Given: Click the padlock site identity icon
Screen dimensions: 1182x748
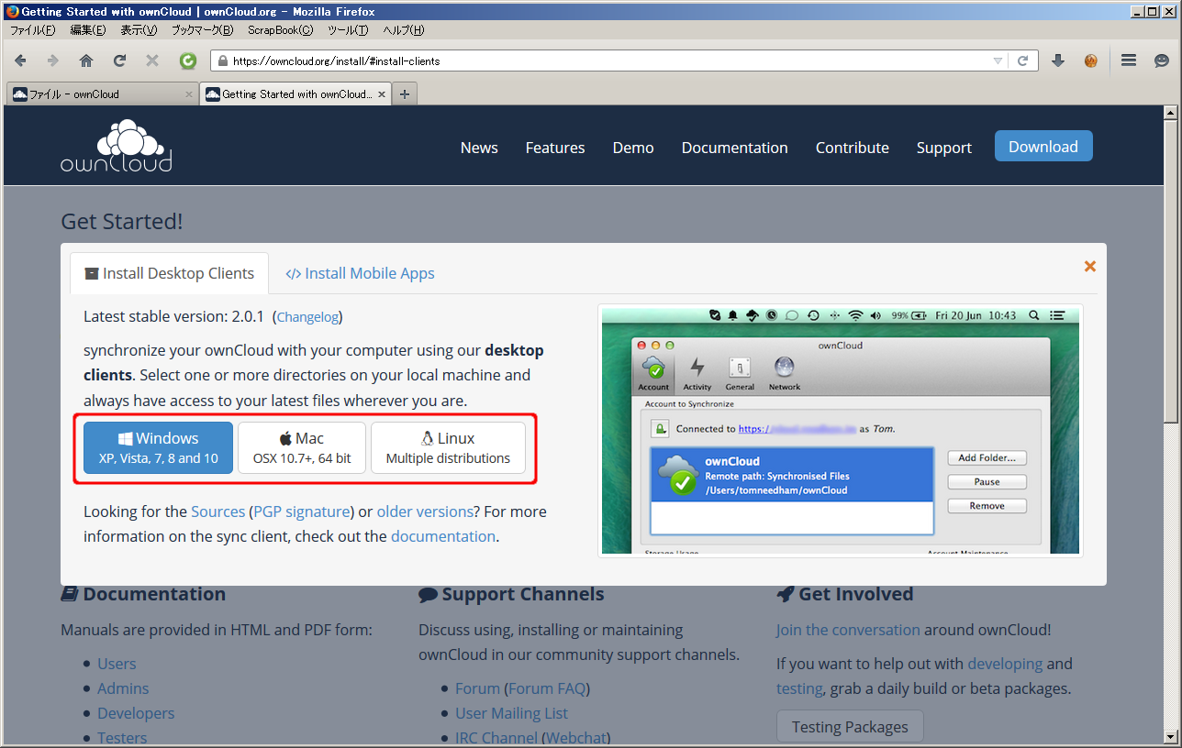Looking at the screenshot, I should tap(221, 61).
